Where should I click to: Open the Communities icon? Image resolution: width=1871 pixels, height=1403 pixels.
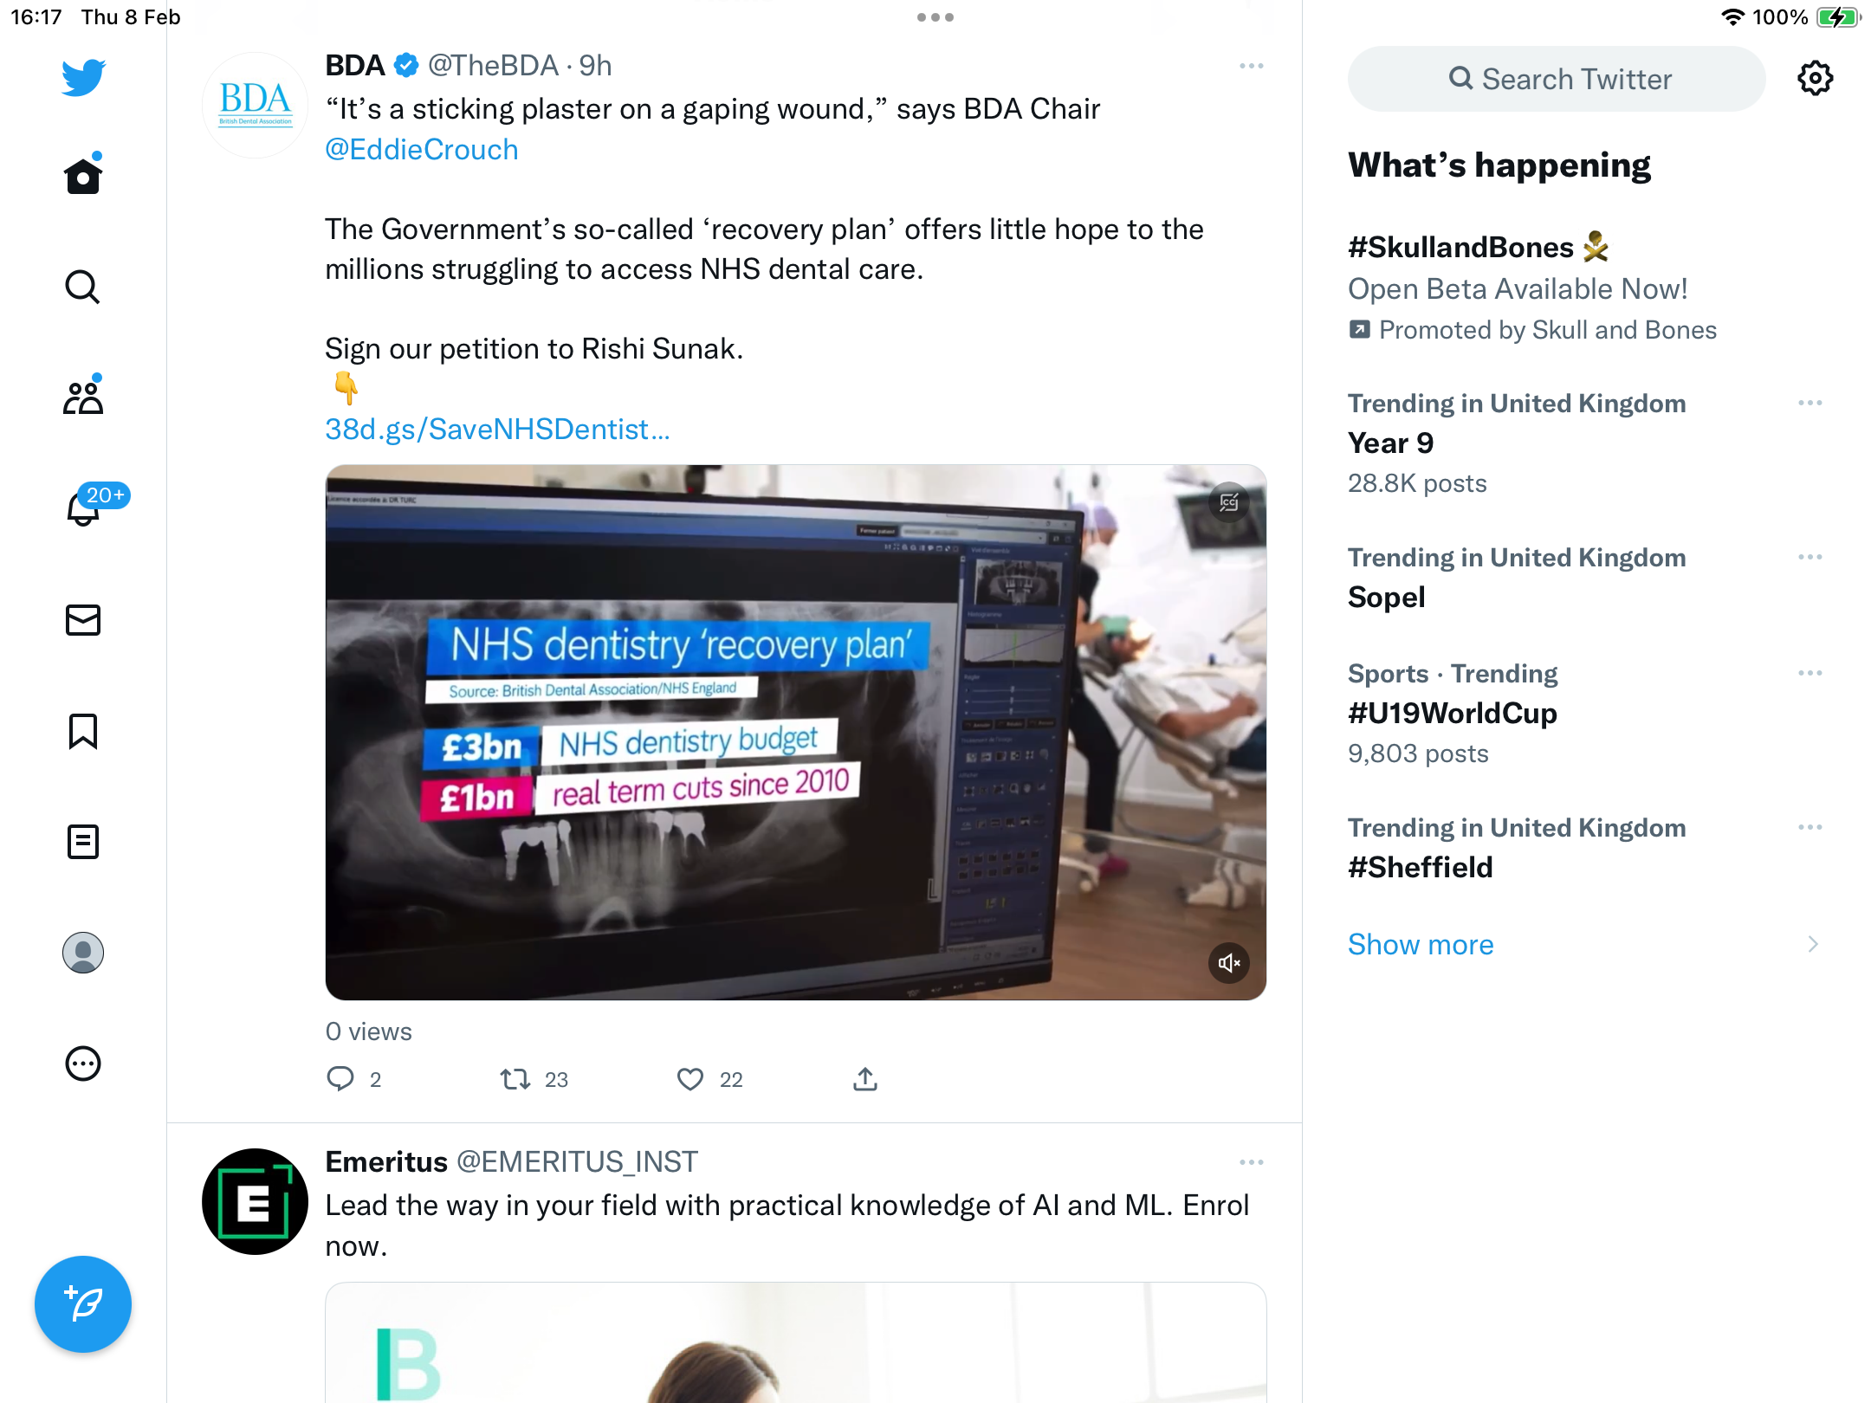[83, 398]
